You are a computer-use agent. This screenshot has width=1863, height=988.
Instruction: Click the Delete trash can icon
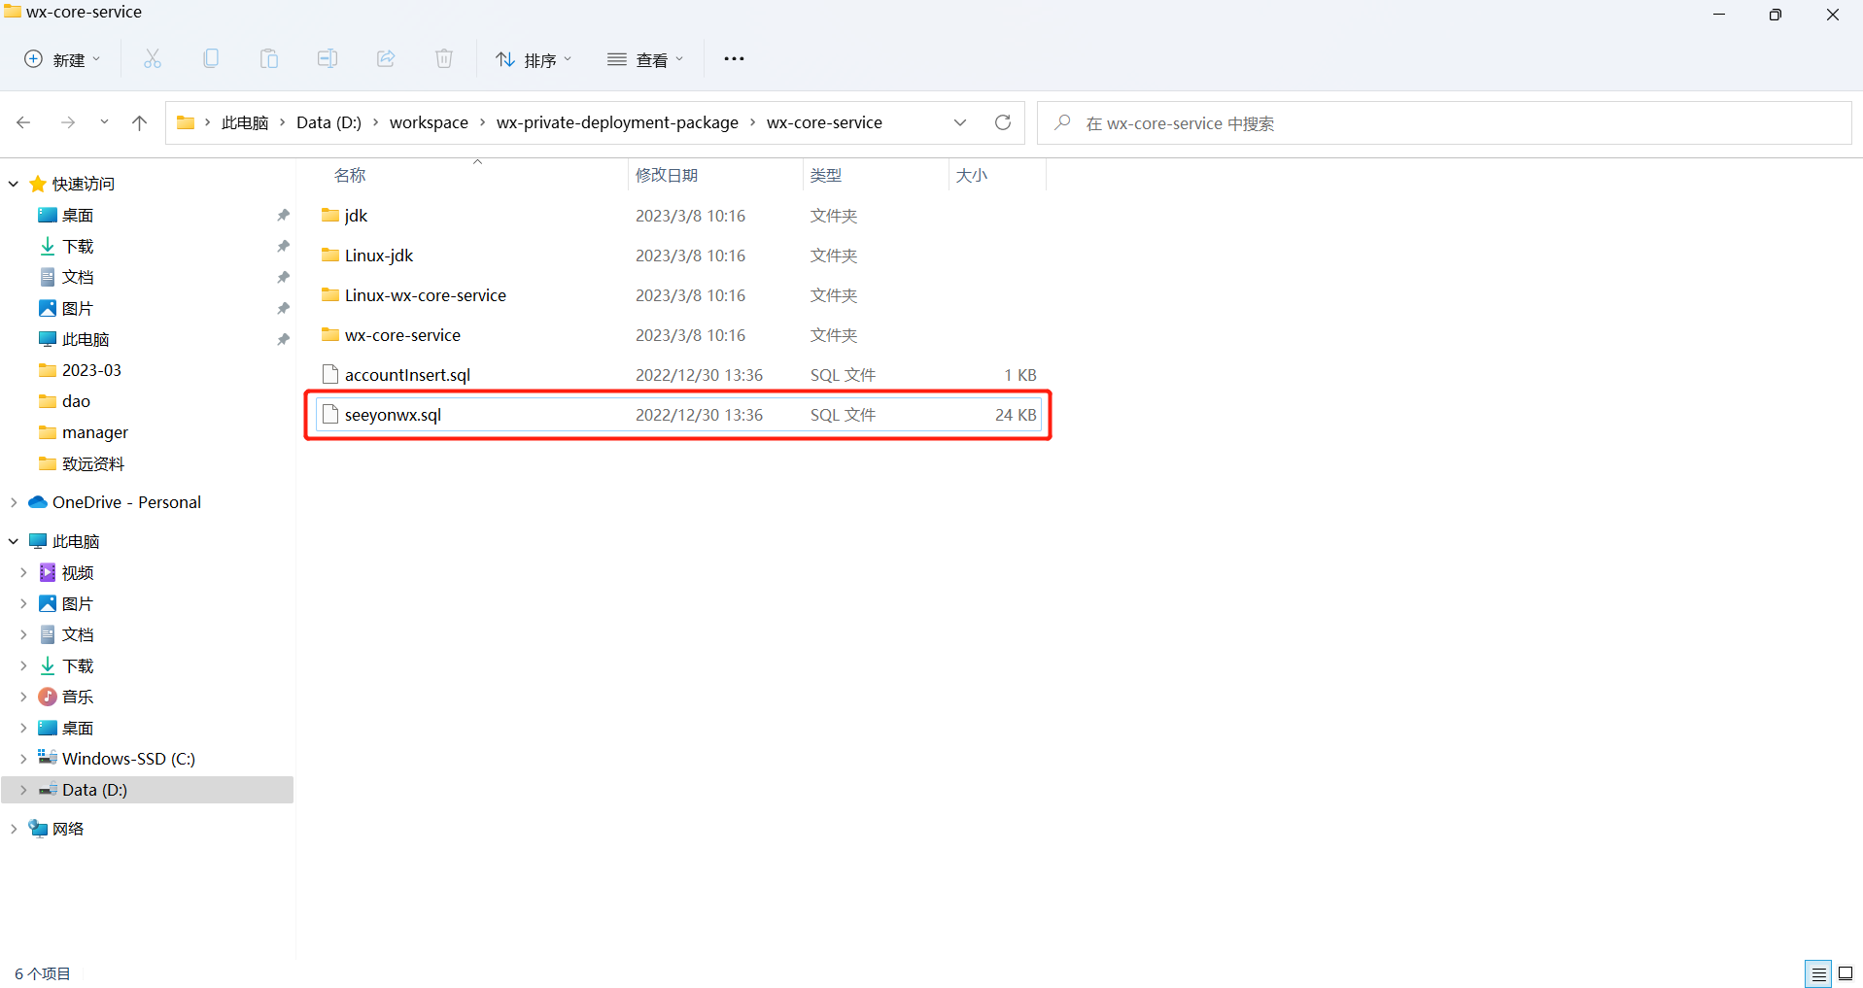click(444, 59)
